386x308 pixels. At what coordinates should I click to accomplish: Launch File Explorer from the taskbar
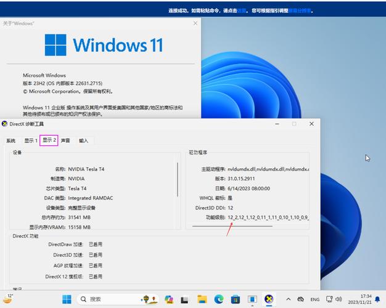click(202, 299)
